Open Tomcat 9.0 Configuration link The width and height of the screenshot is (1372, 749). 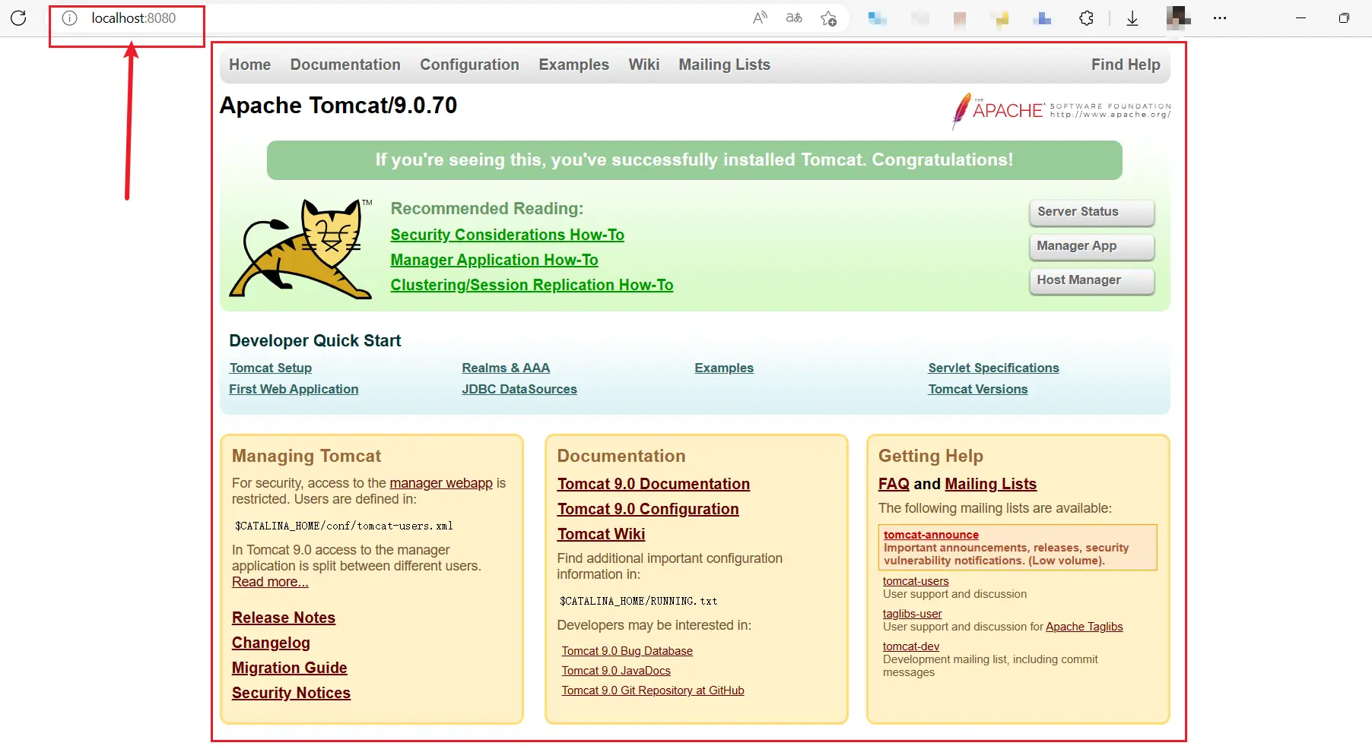[648, 509]
